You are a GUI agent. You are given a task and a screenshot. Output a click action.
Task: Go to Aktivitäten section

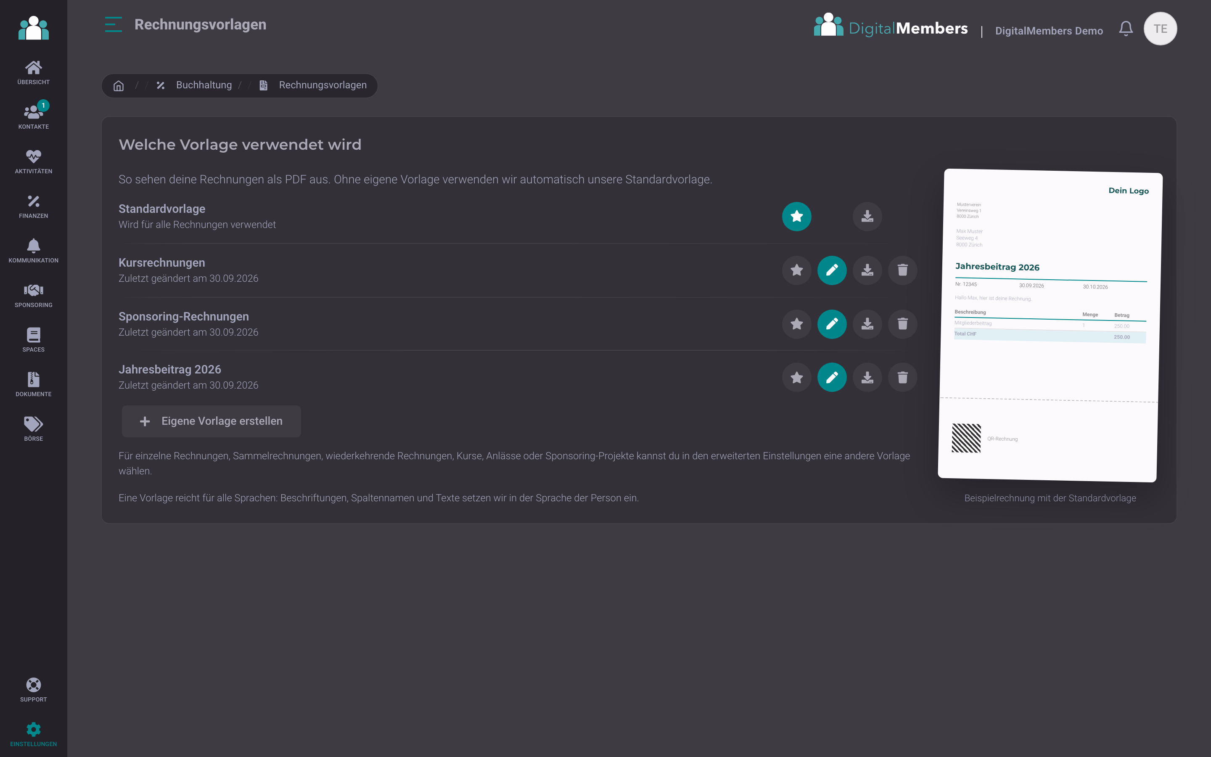[x=34, y=162]
